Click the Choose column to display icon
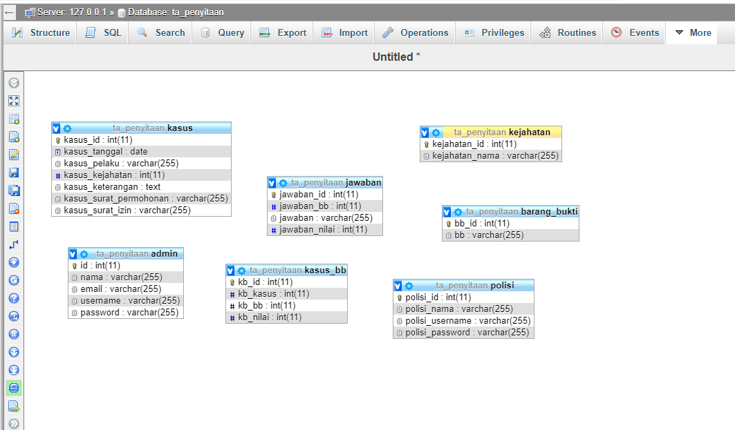The height and width of the screenshot is (430, 735). click(x=14, y=262)
